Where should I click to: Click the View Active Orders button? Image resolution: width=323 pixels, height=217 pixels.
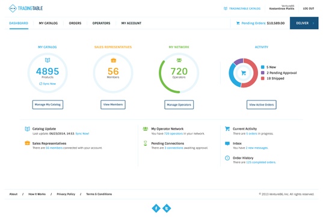262,105
